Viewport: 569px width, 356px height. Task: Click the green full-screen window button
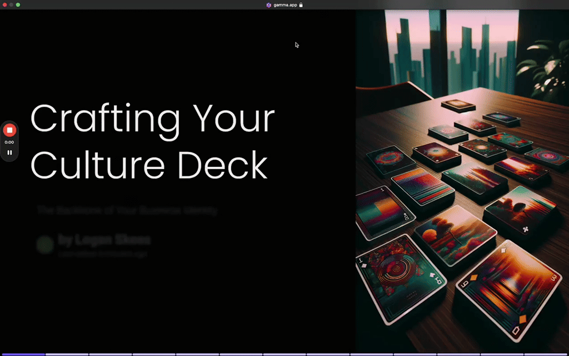click(18, 4)
